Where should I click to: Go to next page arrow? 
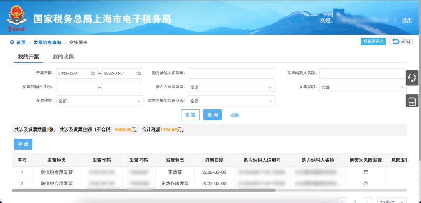click(367, 201)
